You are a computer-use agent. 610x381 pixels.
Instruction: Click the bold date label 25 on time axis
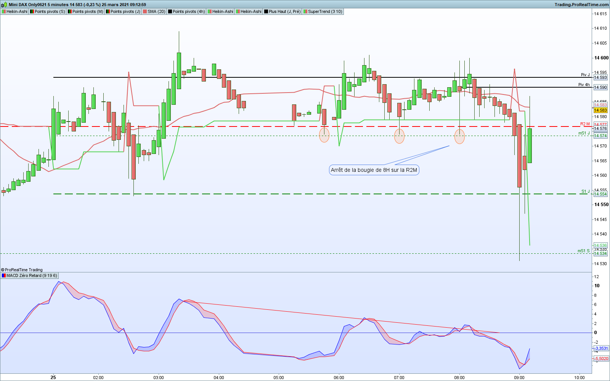point(53,378)
